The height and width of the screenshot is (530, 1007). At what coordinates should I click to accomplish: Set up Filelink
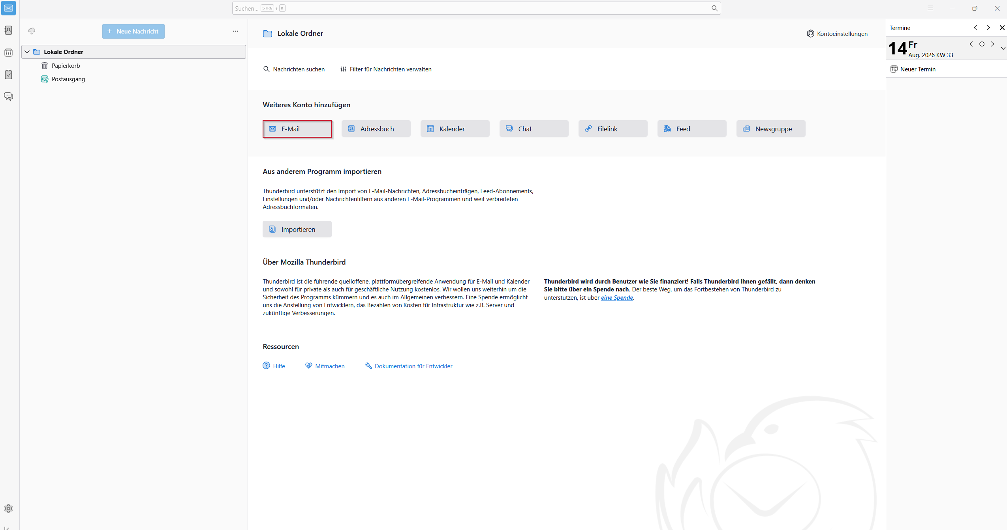point(613,129)
